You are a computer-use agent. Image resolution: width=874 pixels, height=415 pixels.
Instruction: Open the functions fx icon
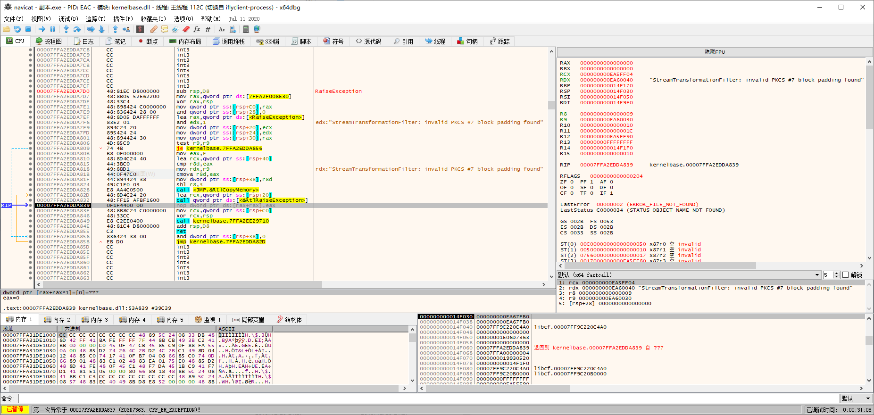coord(197,29)
